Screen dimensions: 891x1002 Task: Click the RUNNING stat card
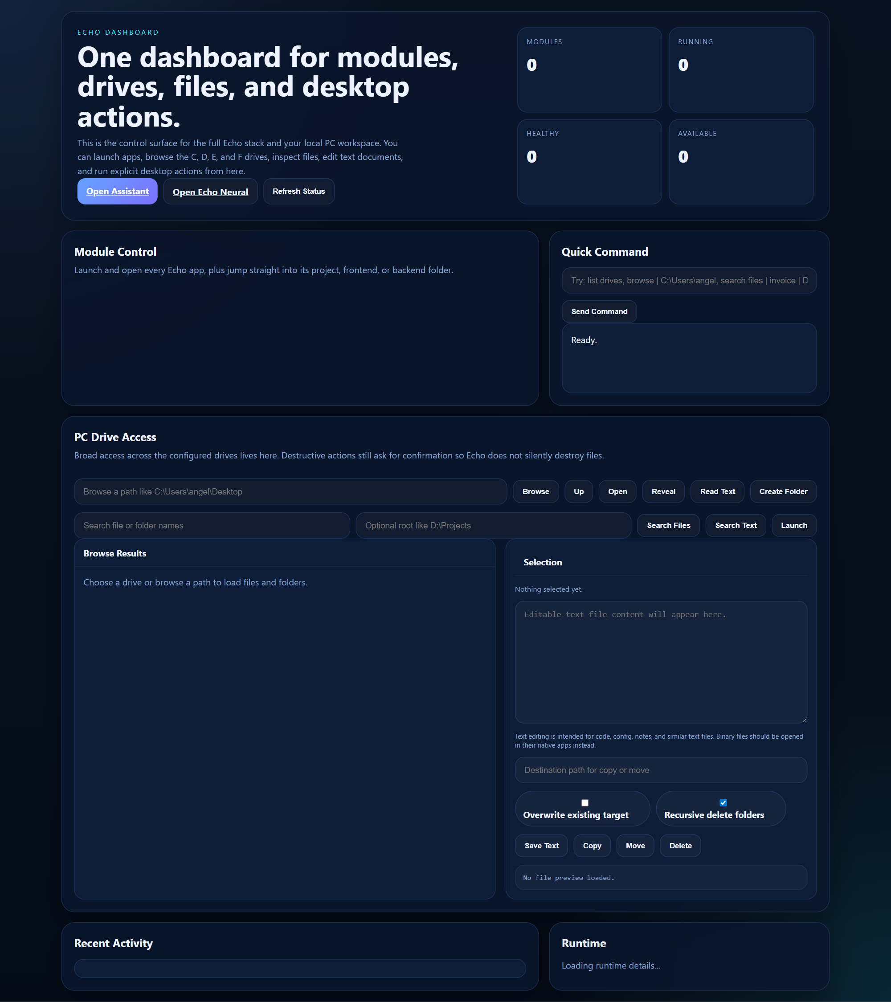(740, 70)
